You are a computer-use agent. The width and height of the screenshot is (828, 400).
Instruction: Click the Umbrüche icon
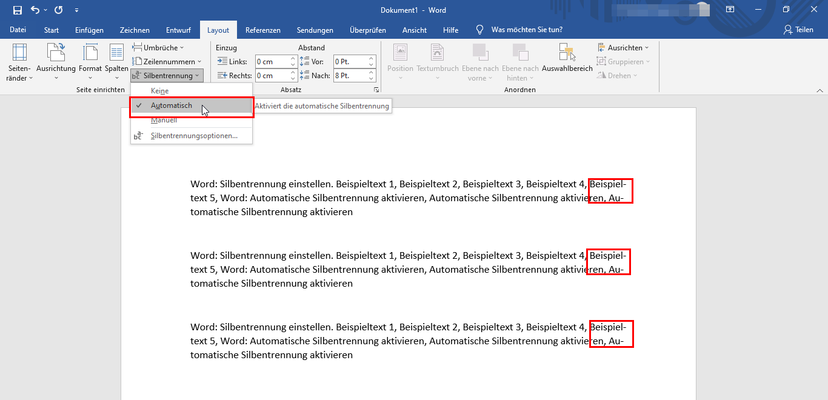137,47
